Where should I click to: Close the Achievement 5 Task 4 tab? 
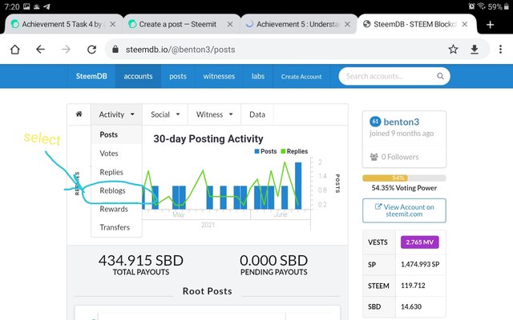(112, 25)
